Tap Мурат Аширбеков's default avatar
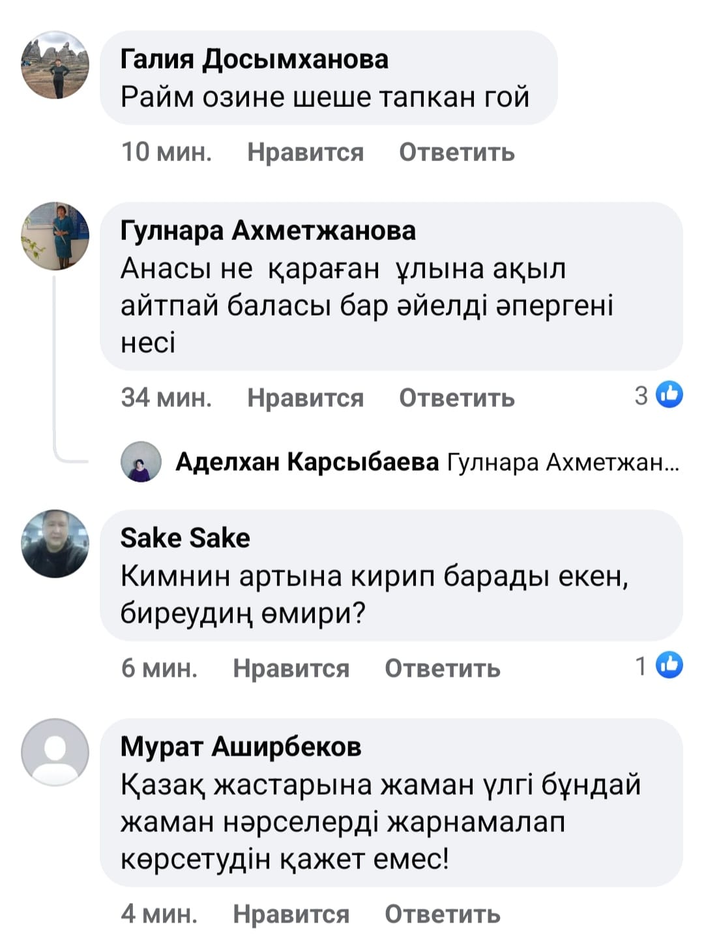 click(x=55, y=752)
